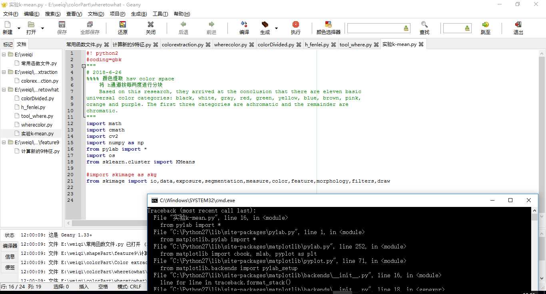
Task: Switch to the wherecolor.py editor tab
Action: click(x=230, y=45)
